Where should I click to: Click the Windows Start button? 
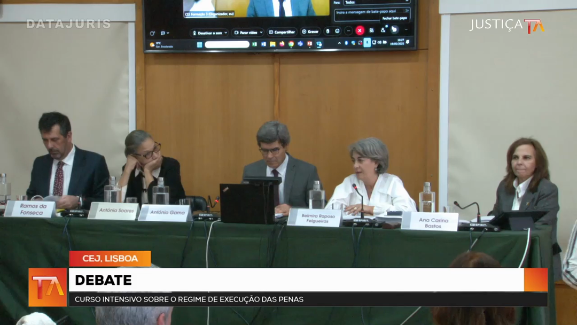click(200, 44)
